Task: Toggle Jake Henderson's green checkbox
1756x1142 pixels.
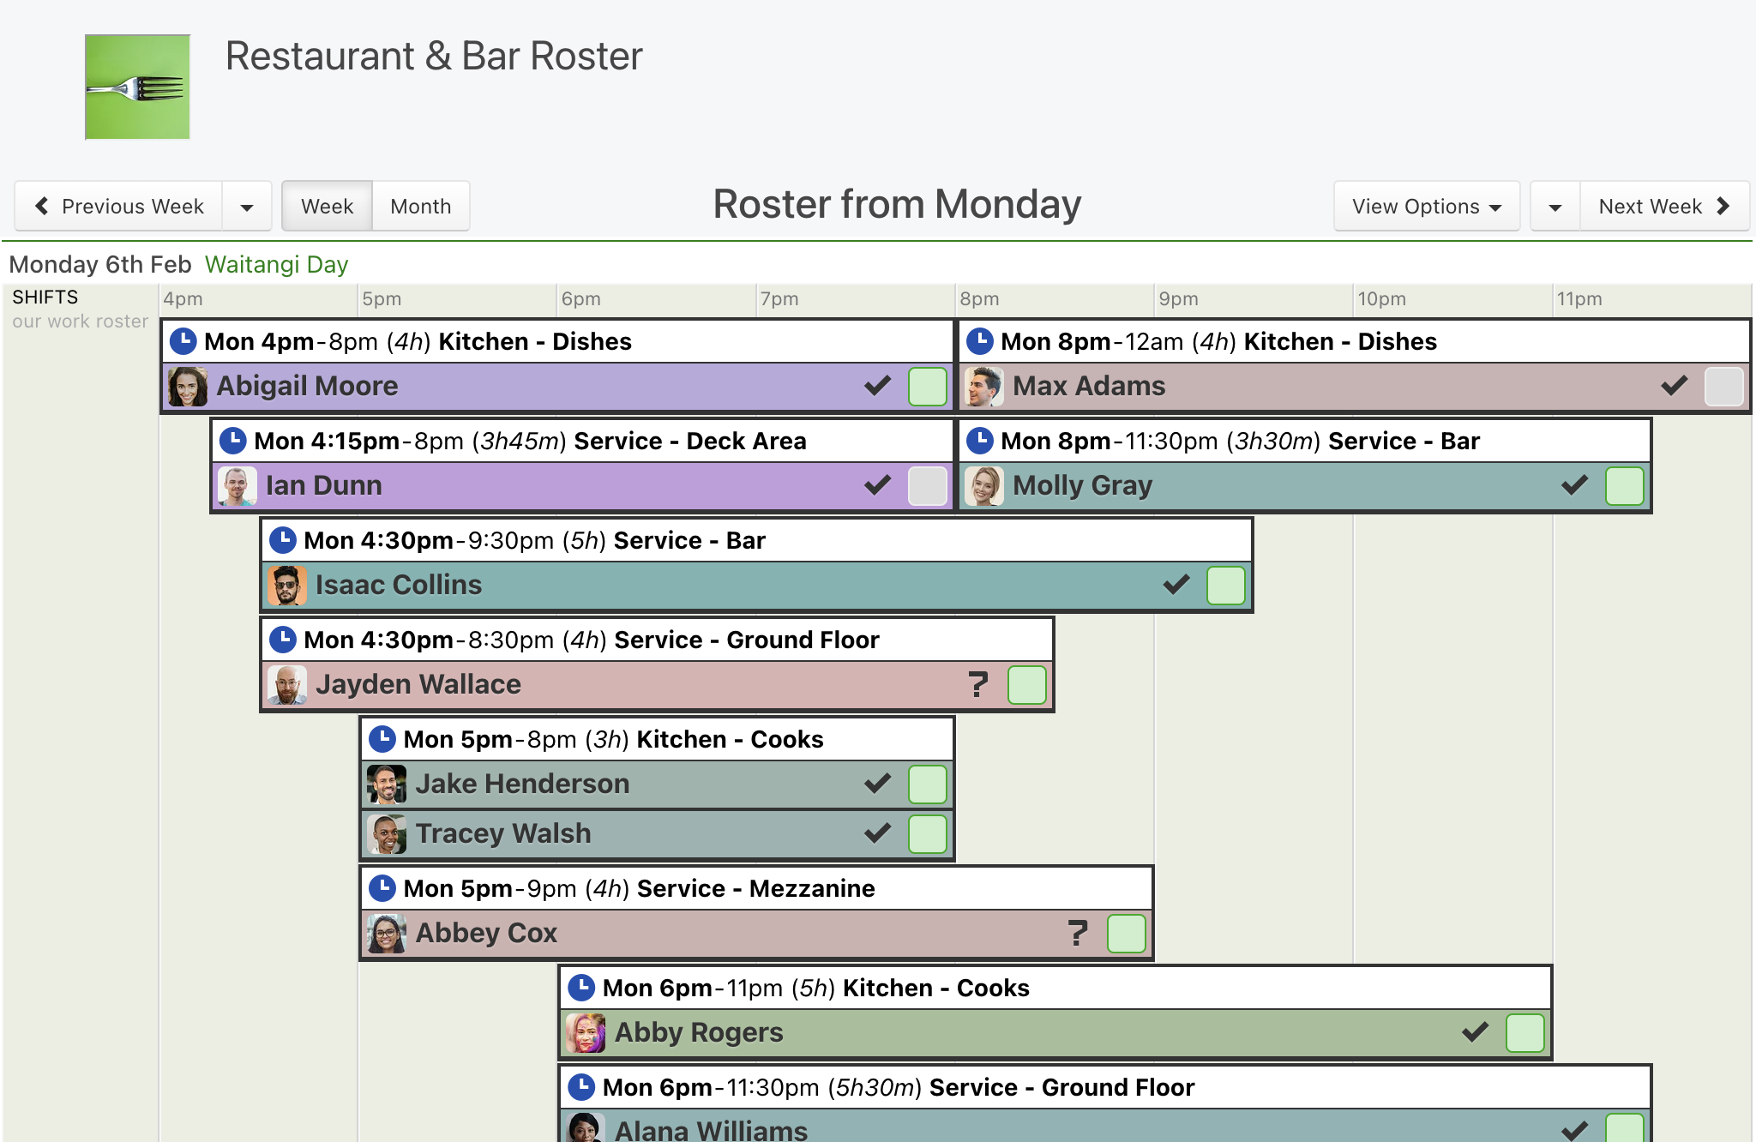Action: (x=928, y=784)
